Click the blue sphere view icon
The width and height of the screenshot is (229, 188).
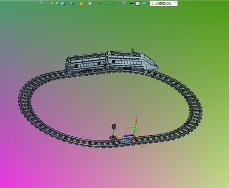pyautogui.click(x=63, y=3)
